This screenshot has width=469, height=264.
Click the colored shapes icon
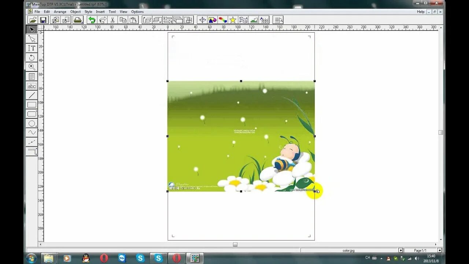(x=212, y=20)
